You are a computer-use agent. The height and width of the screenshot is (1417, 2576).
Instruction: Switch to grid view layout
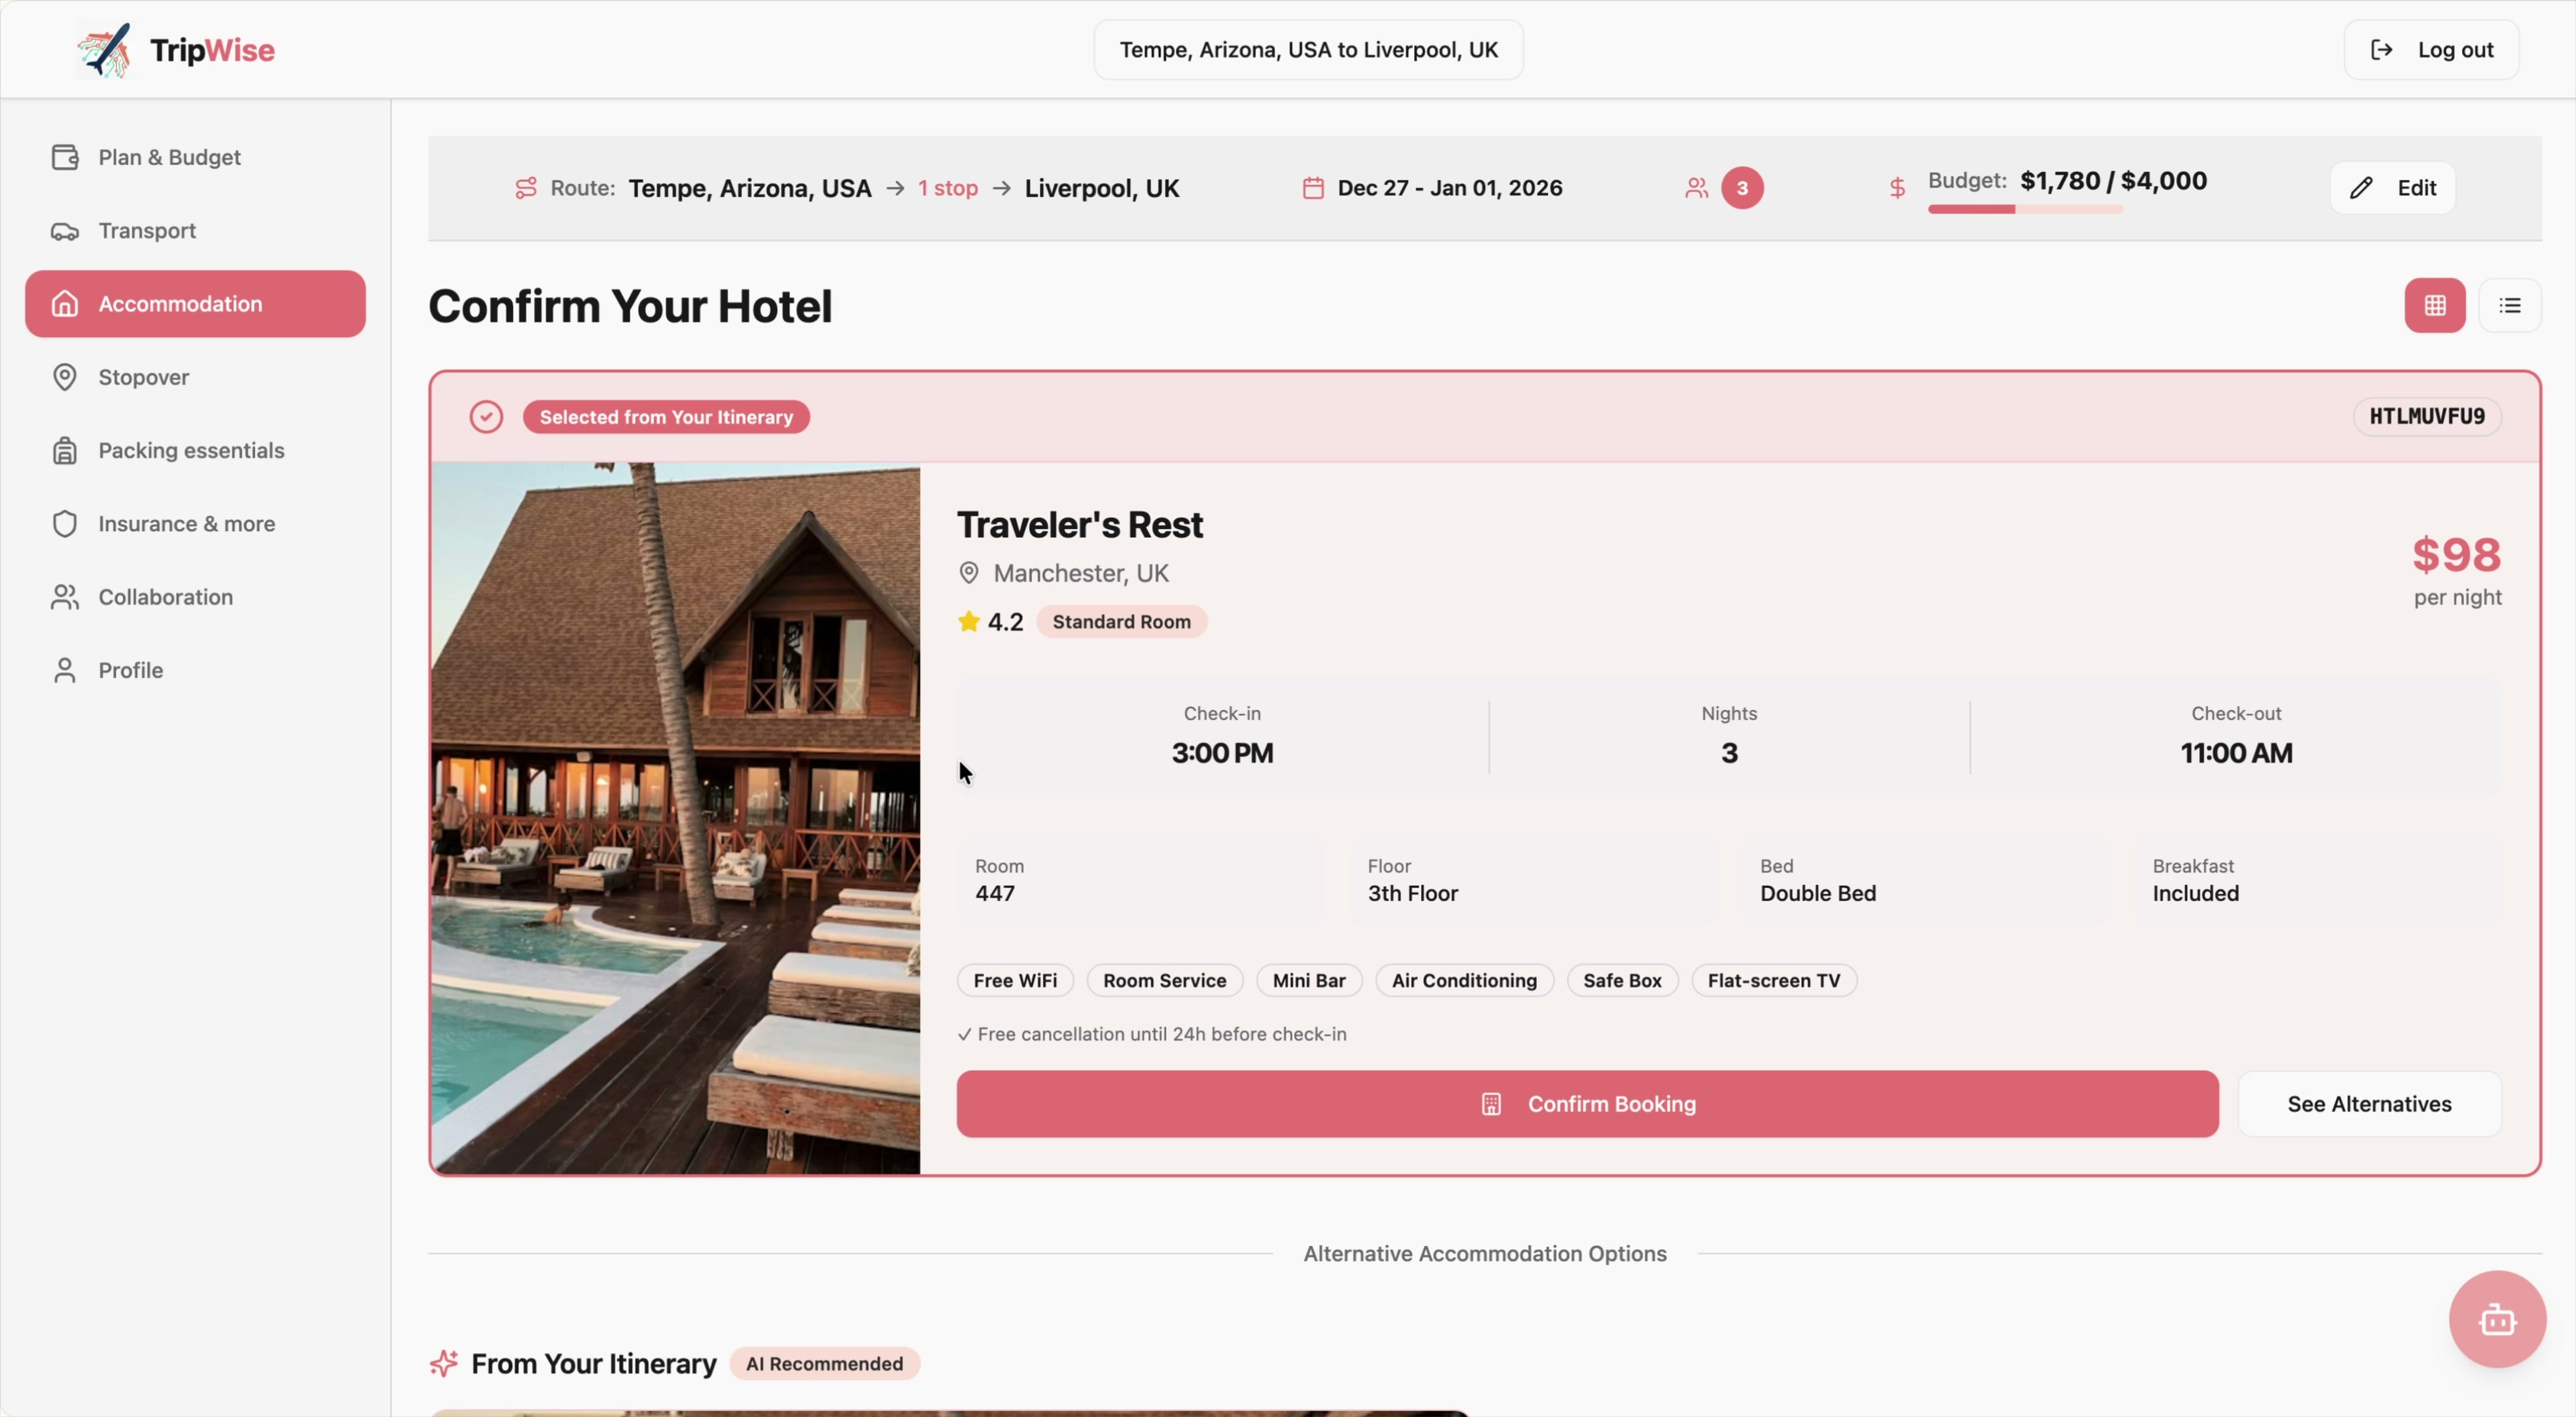pos(2435,306)
